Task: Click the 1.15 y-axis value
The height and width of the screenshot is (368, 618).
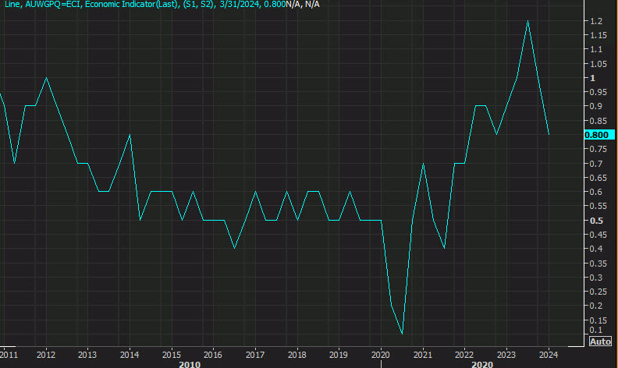Action: coord(598,35)
